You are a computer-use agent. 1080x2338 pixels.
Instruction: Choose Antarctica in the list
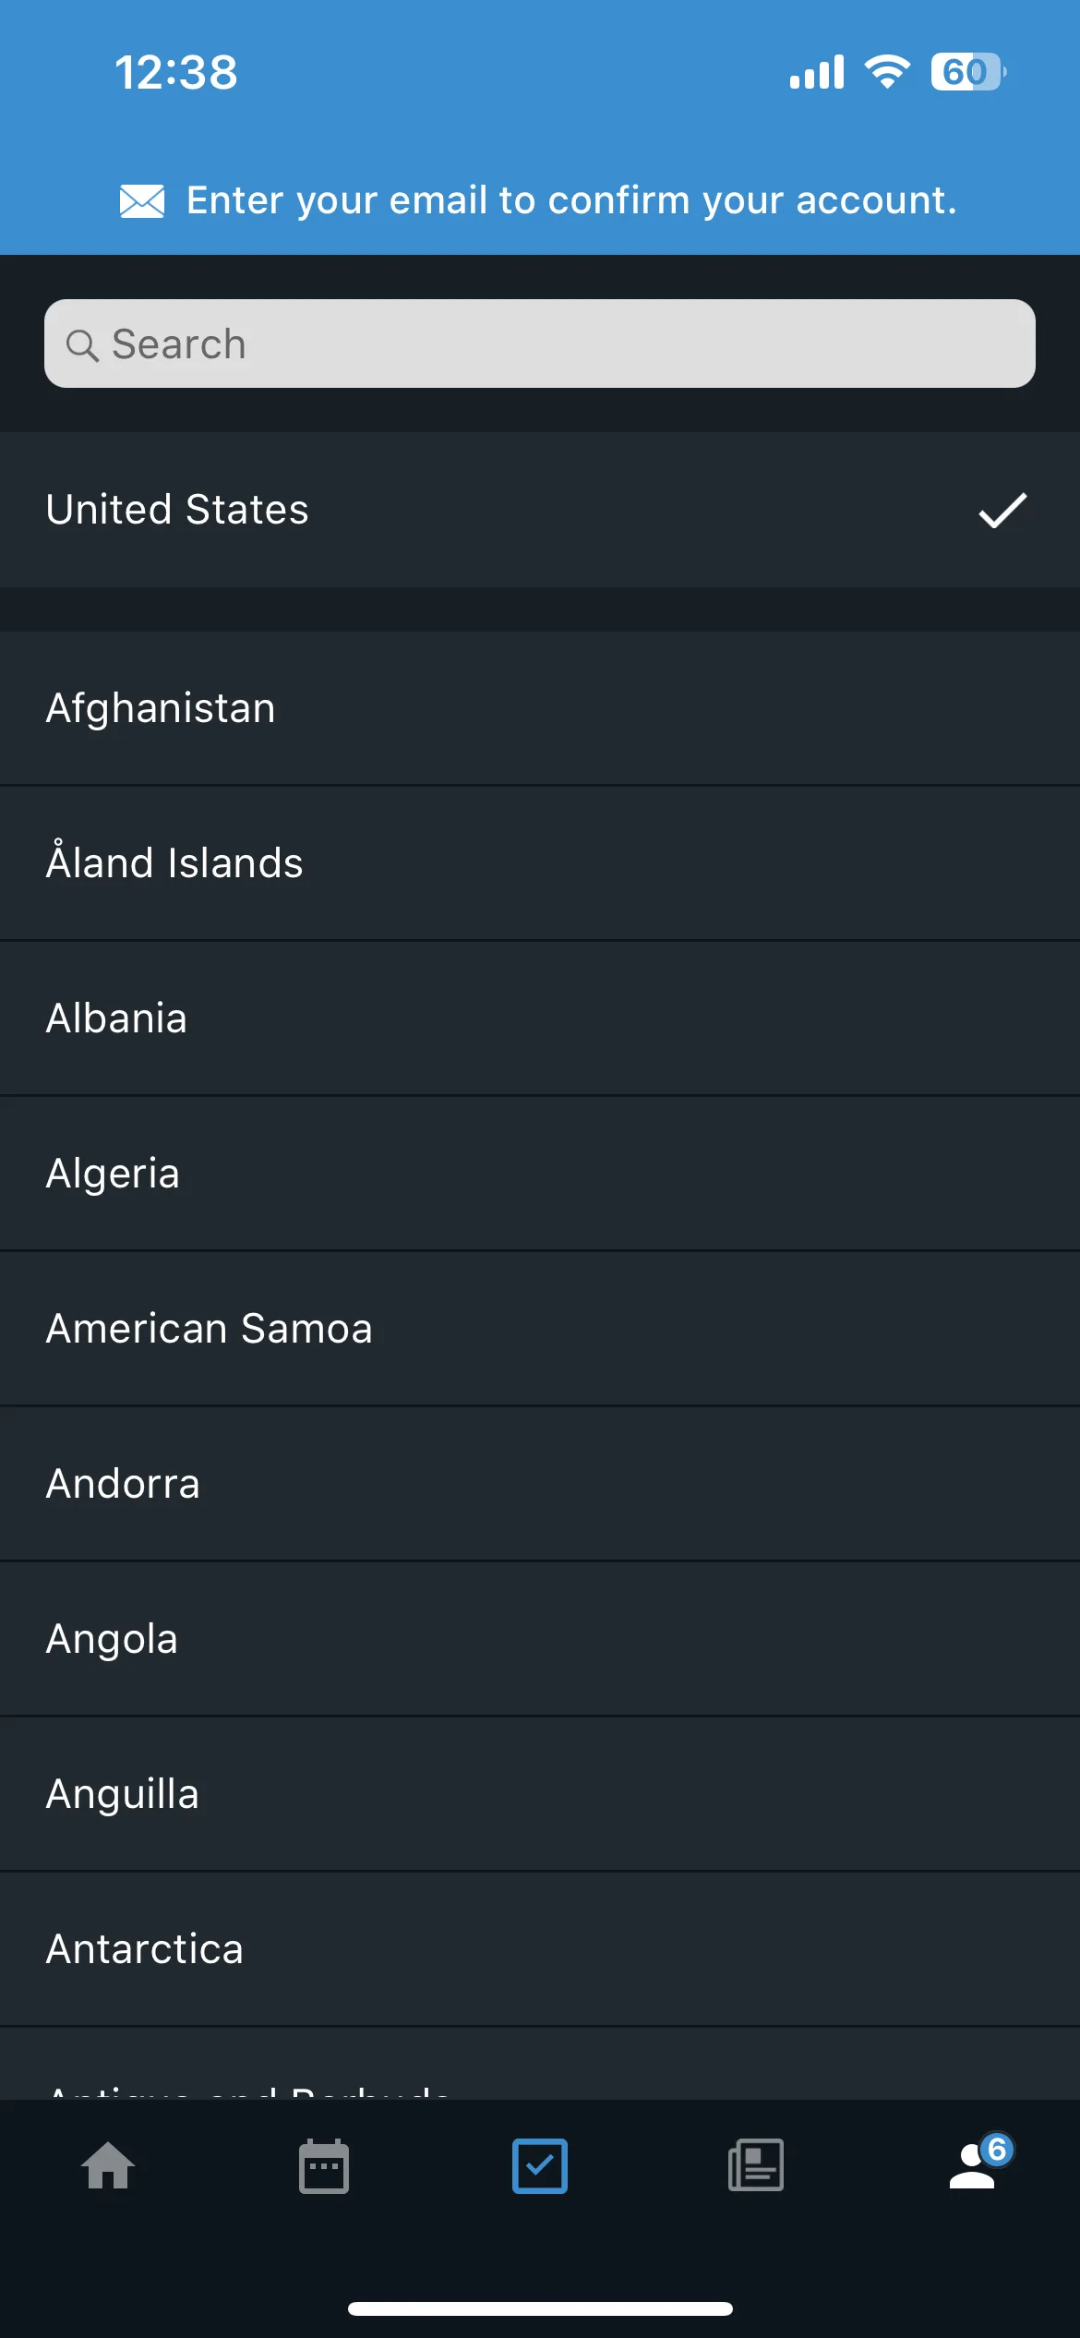tap(540, 1949)
